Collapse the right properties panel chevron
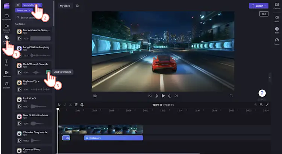Image resolution: width=282 pixels, height=154 pixels. click(270, 78)
